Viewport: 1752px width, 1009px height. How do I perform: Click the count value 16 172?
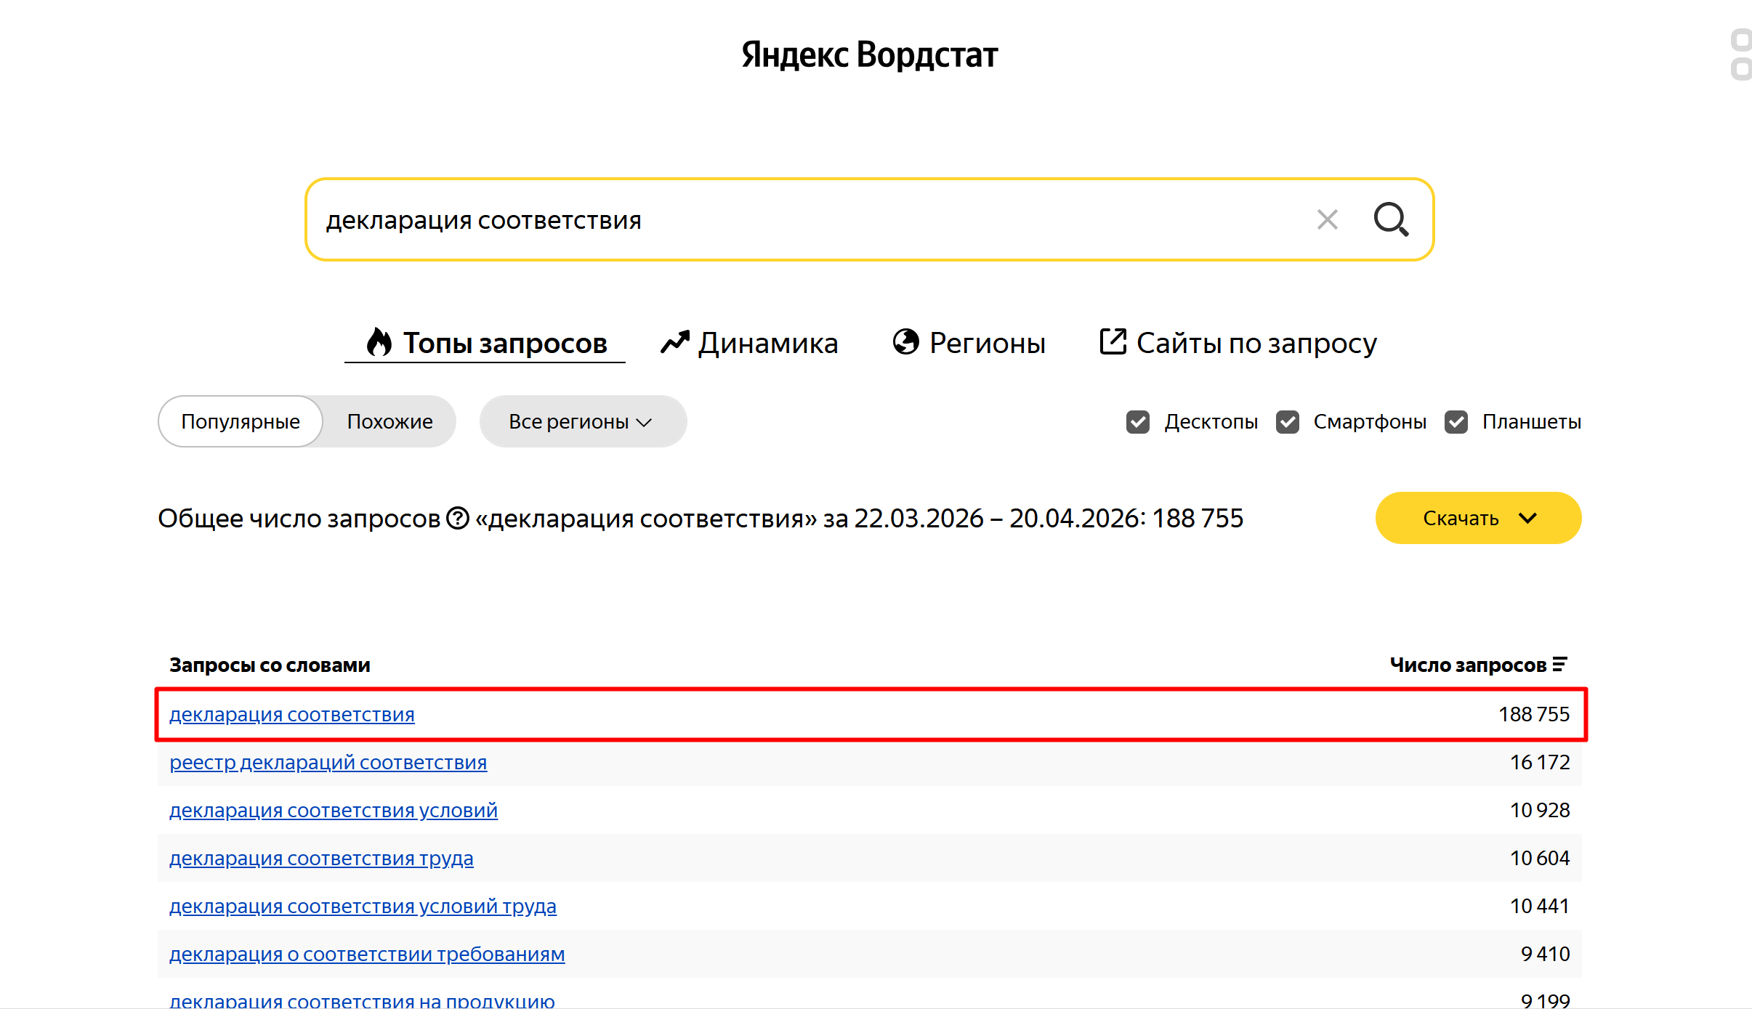[x=1540, y=763]
